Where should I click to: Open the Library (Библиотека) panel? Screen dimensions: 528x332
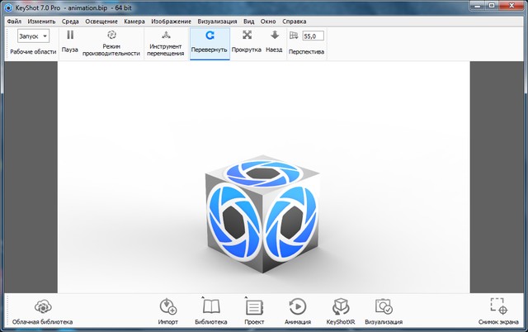pos(211,306)
